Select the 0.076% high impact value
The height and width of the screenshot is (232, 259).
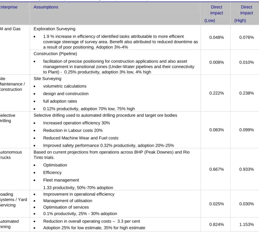point(246,37)
